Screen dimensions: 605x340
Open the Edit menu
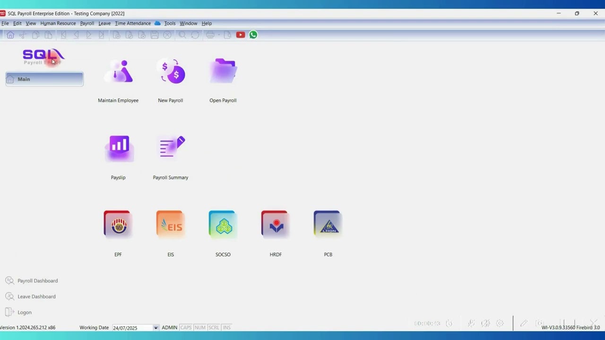click(17, 23)
